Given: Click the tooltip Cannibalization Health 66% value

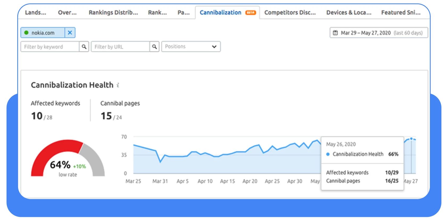Looking at the screenshot, I should click(393, 154).
